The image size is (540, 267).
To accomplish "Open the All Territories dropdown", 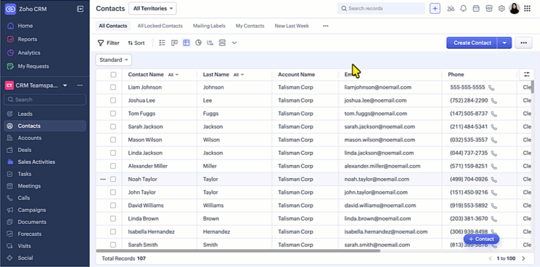I will [152, 9].
